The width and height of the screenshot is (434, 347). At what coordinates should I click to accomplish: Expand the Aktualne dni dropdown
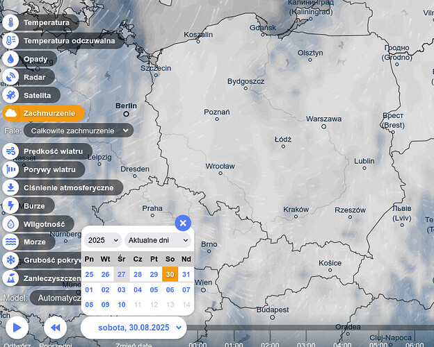pos(157,240)
